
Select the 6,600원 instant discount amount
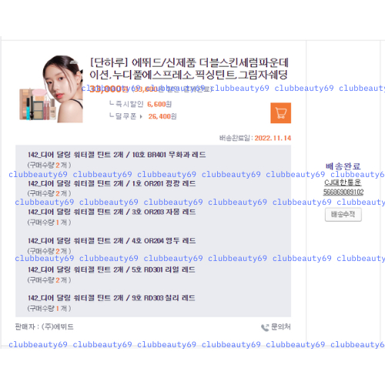click(x=159, y=104)
